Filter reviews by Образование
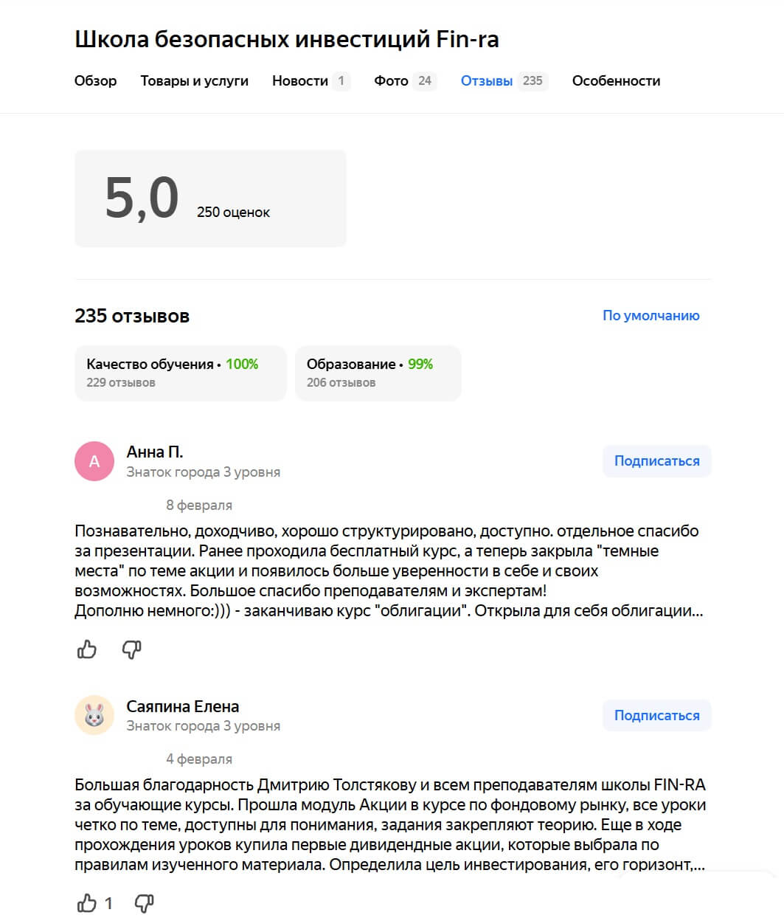This screenshot has height=918, width=784. coord(378,373)
